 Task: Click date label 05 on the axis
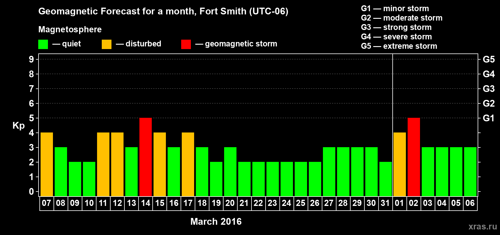pyautogui.click(x=456, y=203)
